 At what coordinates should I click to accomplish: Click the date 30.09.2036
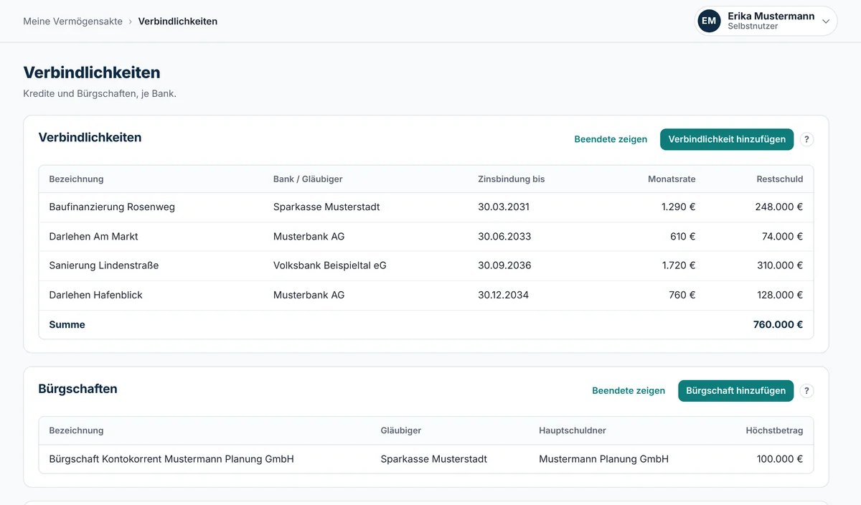coord(504,265)
